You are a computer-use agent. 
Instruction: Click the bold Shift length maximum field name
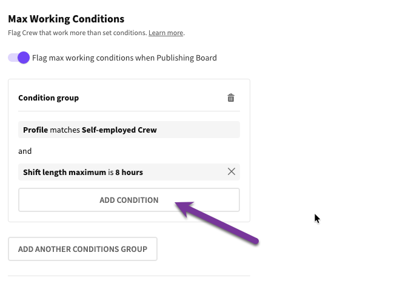[64, 172]
